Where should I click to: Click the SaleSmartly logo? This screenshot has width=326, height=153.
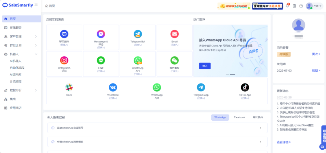pos(18,5)
